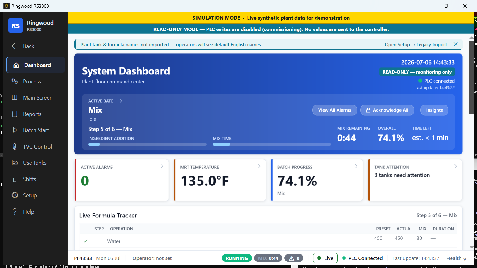Click the PRESET column header
This screenshot has height=268, width=477.
coord(383,229)
